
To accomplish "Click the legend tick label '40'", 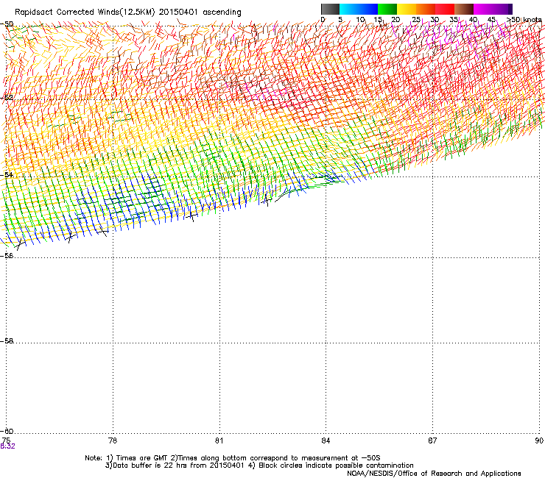I will [473, 20].
